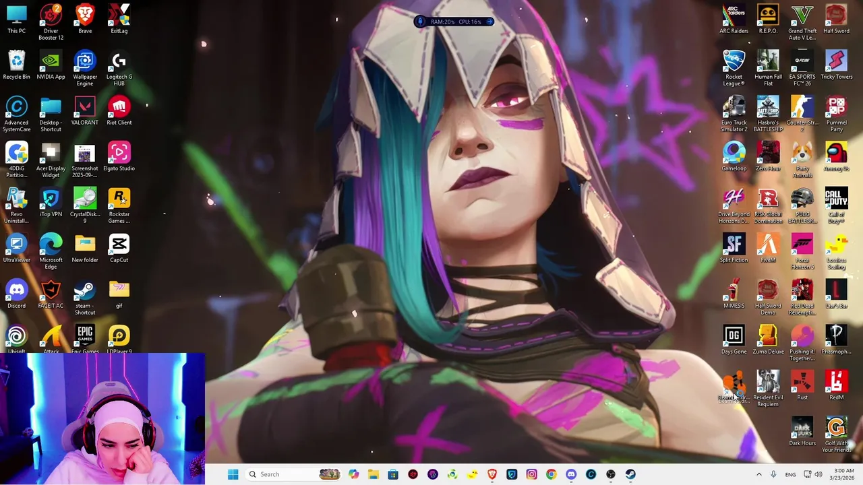Open the clock and date flyout
This screenshot has width=863, height=485.
[843, 474]
